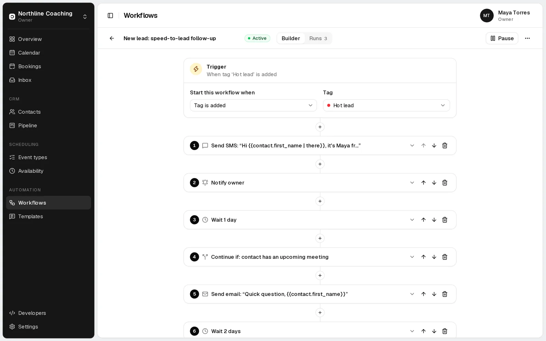The image size is (546, 341).
Task: Move the Notify owner step up
Action: pyautogui.click(x=423, y=183)
